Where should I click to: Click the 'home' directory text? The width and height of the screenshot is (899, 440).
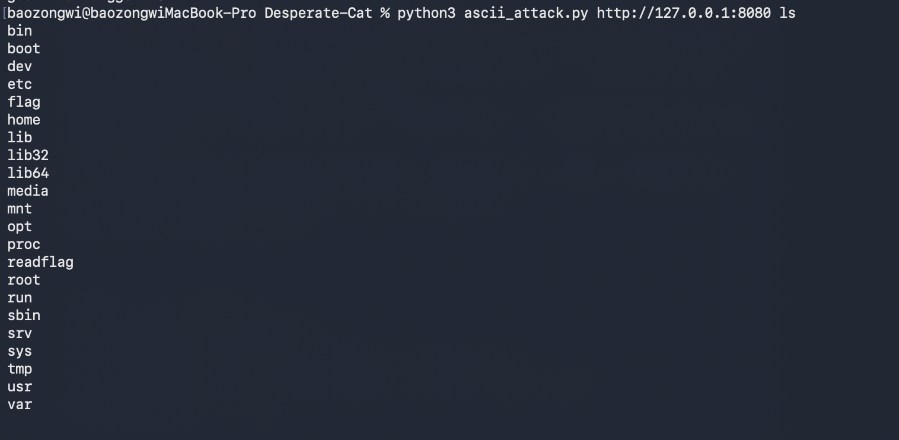(x=24, y=120)
